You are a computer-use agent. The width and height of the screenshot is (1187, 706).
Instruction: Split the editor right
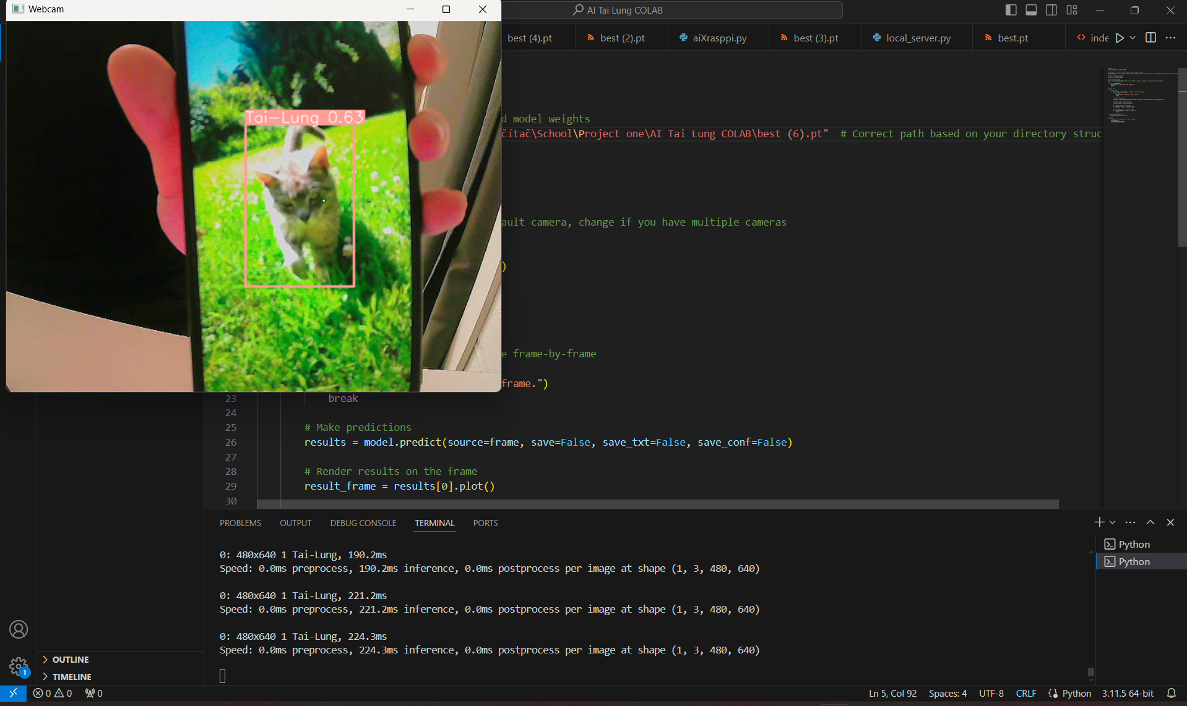pos(1150,38)
